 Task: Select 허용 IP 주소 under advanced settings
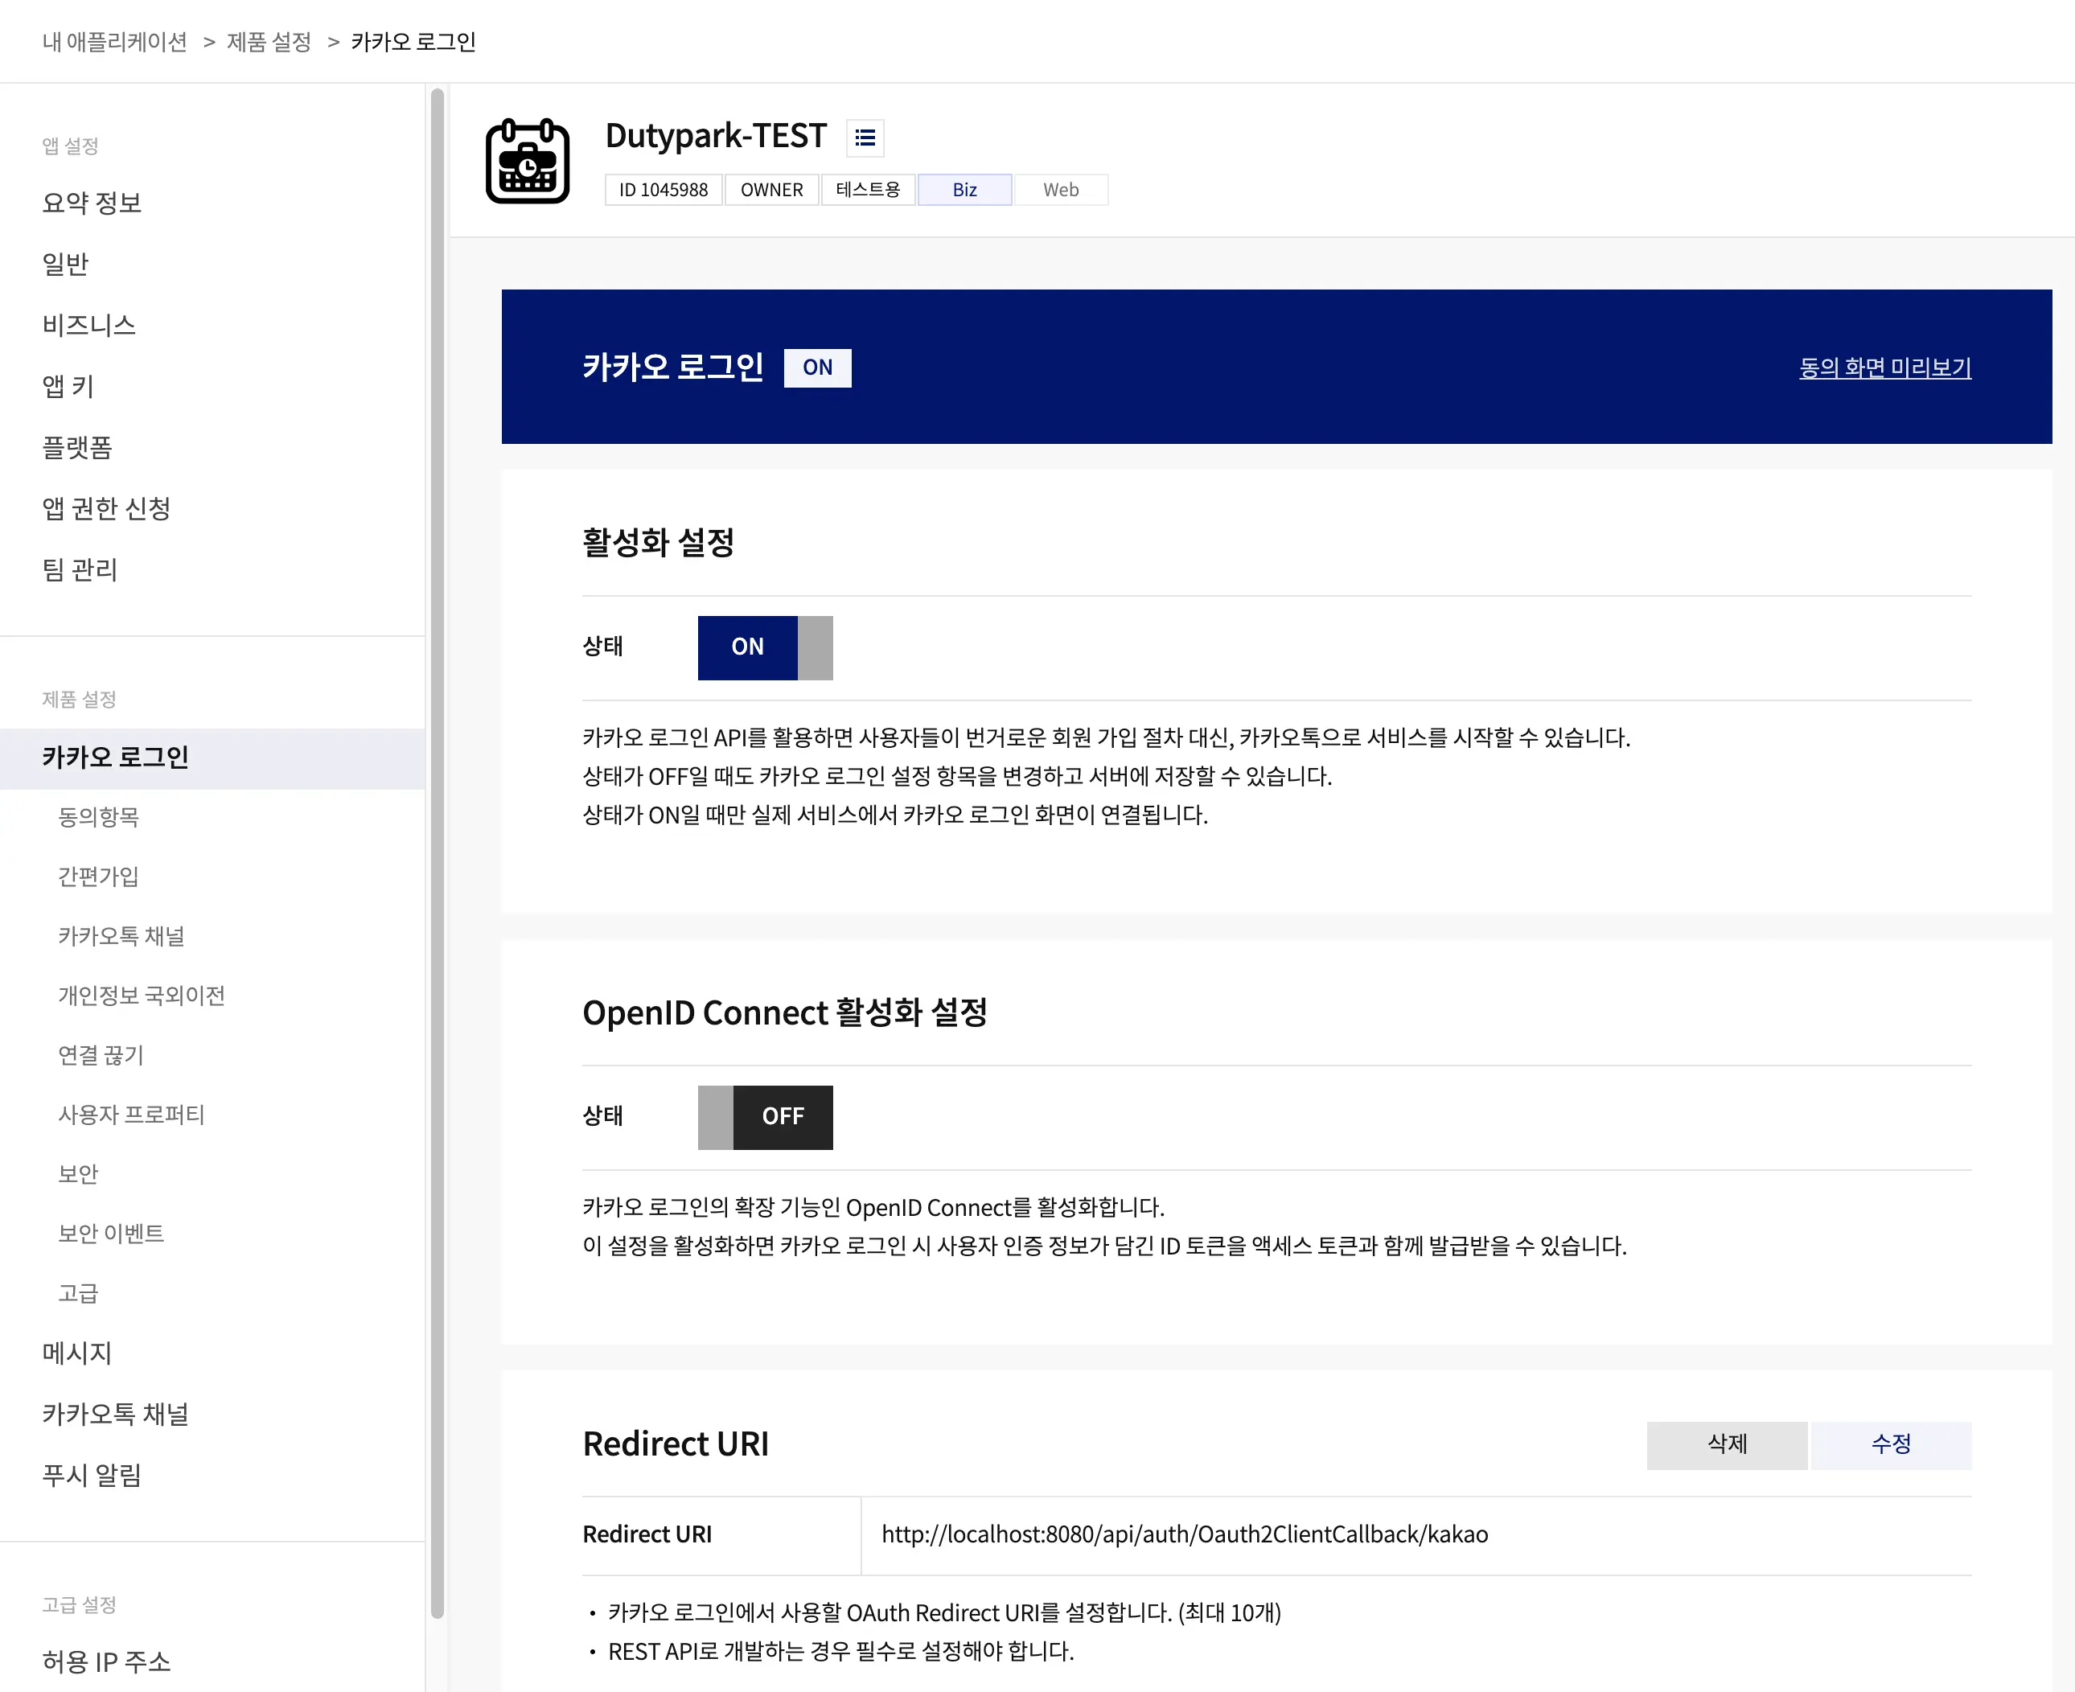click(x=106, y=1661)
